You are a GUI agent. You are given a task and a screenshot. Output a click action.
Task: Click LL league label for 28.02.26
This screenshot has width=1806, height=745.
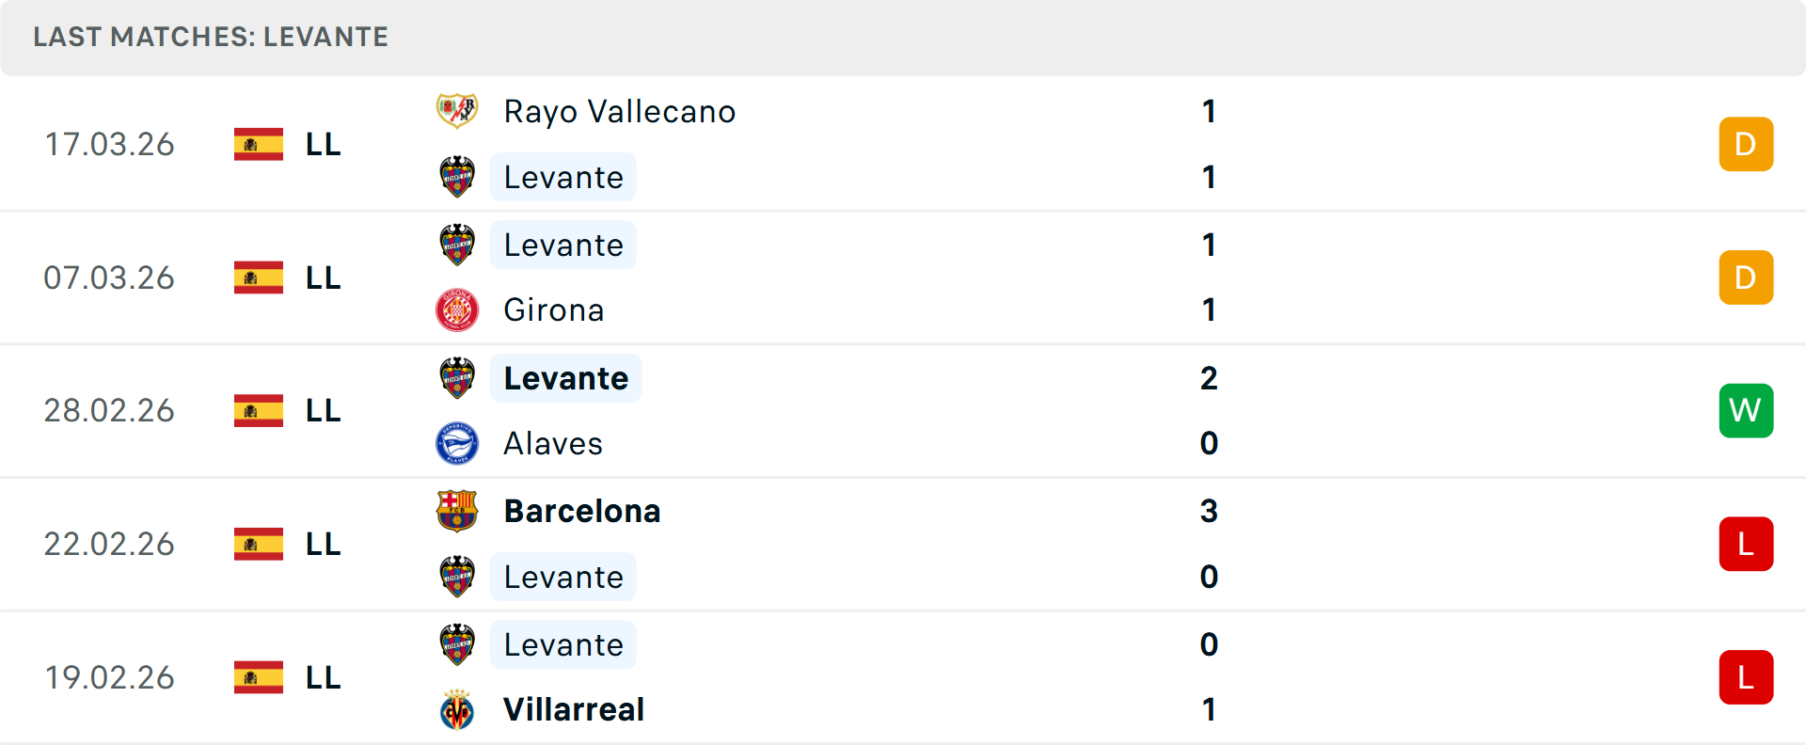click(323, 410)
